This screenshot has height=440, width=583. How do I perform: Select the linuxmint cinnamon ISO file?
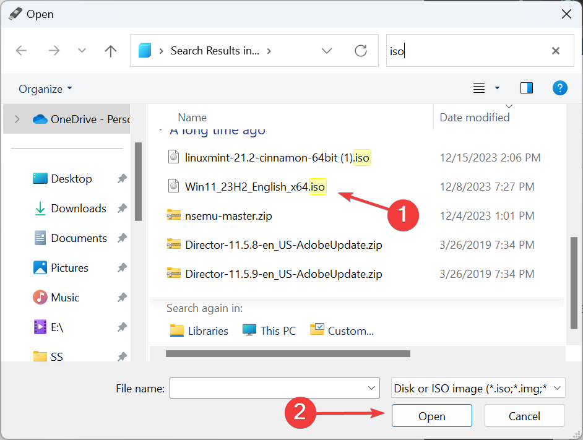tap(277, 157)
